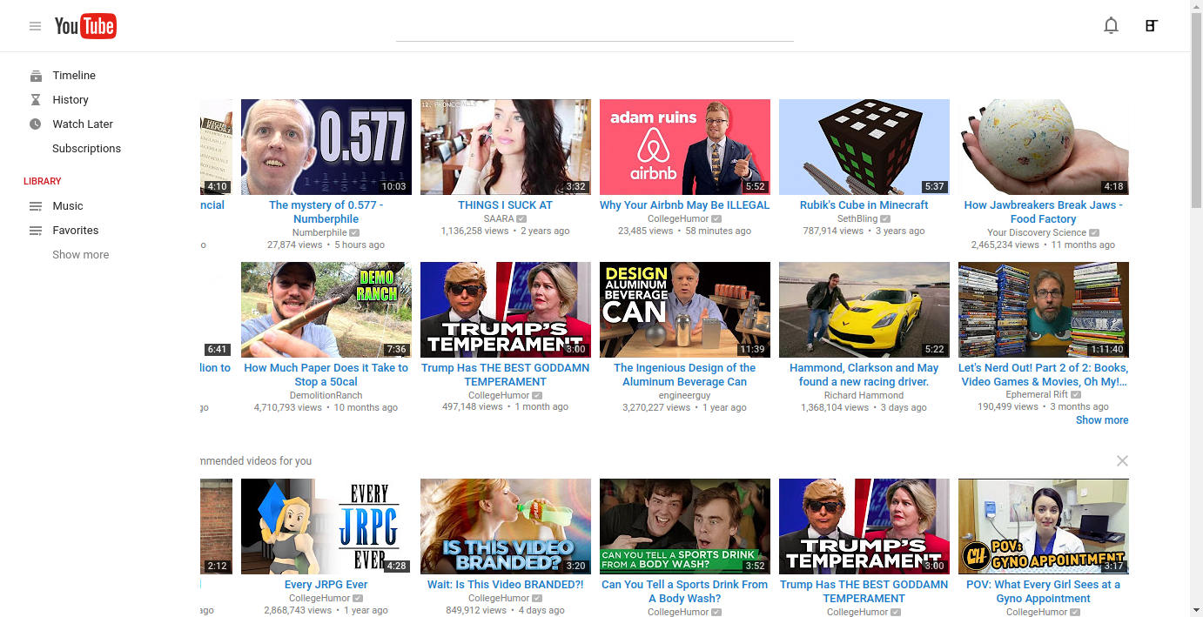Image resolution: width=1203 pixels, height=617 pixels.
Task: Expand Show more under Library
Action: (81, 255)
